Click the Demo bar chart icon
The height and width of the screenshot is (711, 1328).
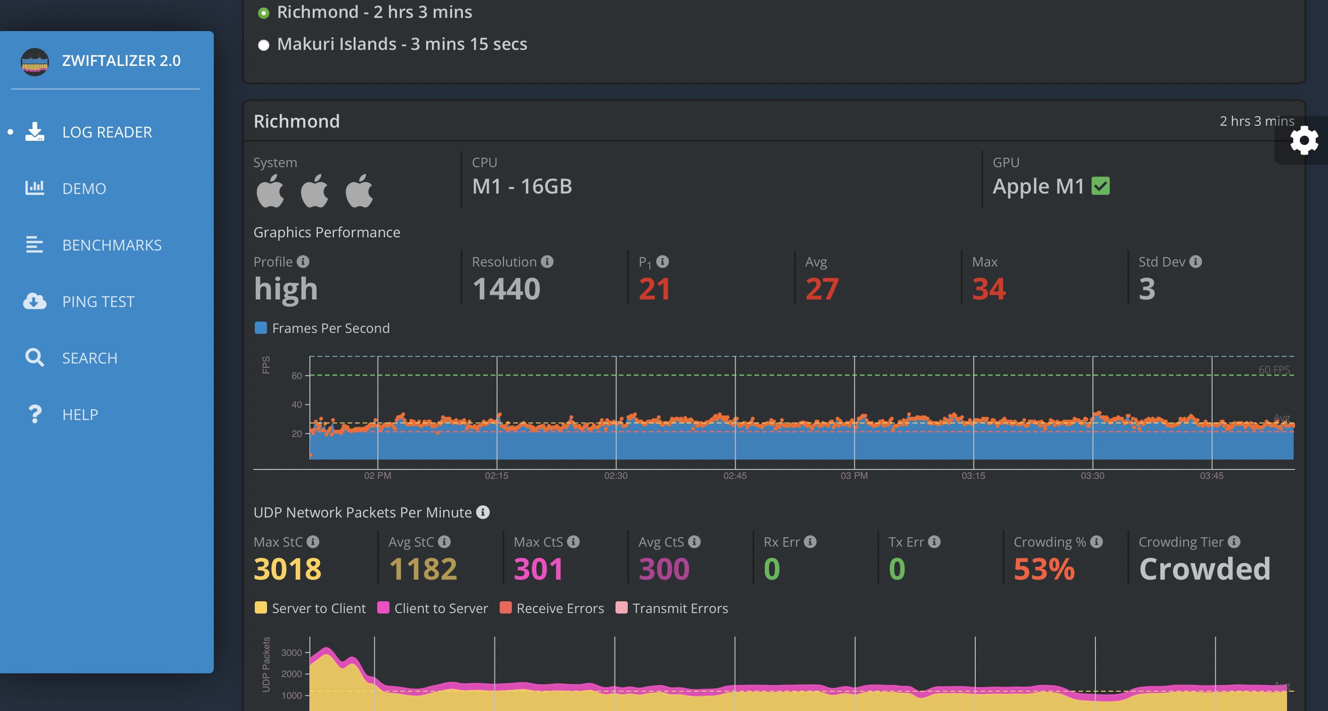click(34, 188)
